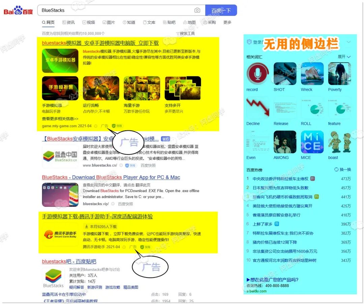Click the 保障 badge beside game.mty-game.com
Screen dimensions: 364x304
[117, 126]
